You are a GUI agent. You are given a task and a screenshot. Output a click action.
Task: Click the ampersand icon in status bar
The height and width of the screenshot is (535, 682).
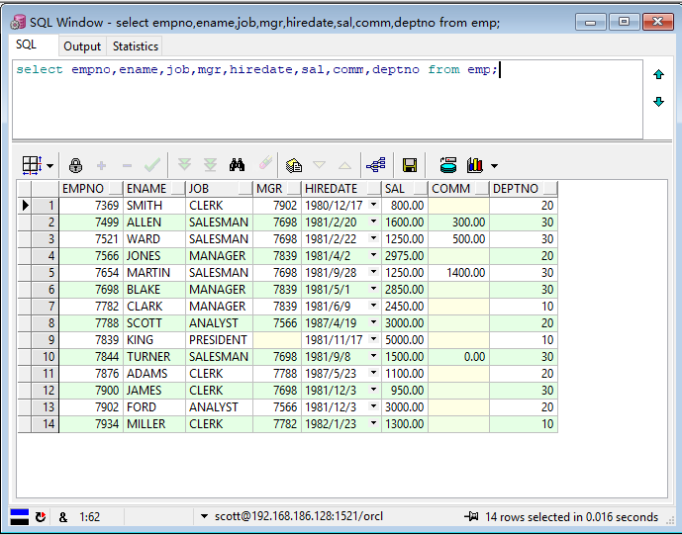tap(63, 517)
